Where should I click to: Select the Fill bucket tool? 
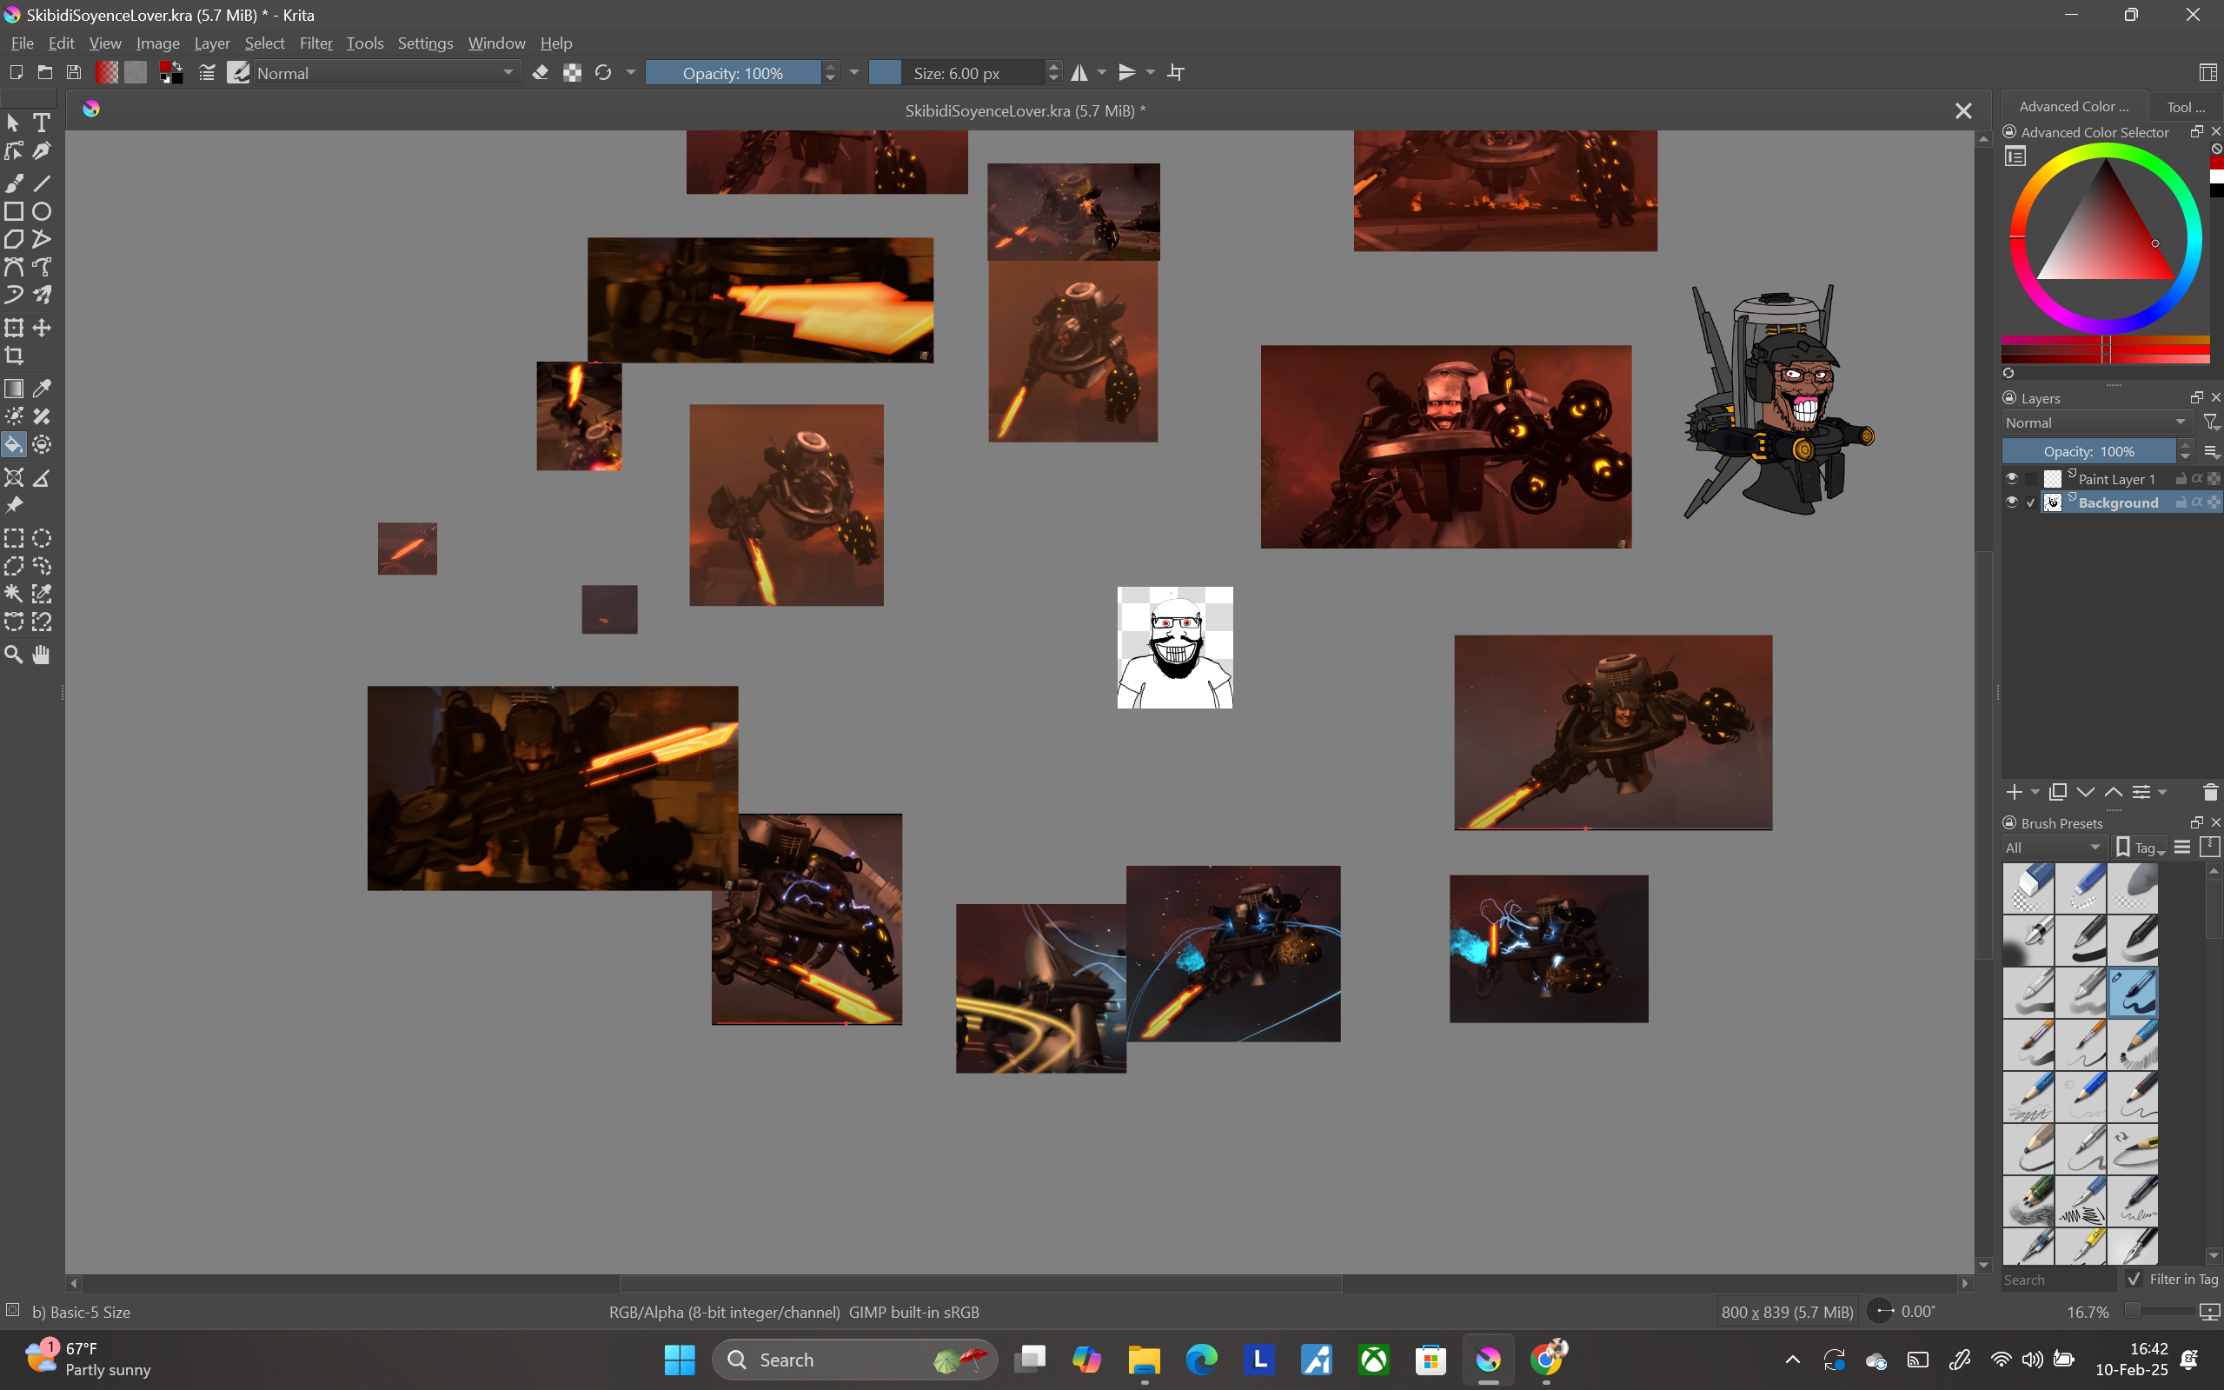click(14, 445)
